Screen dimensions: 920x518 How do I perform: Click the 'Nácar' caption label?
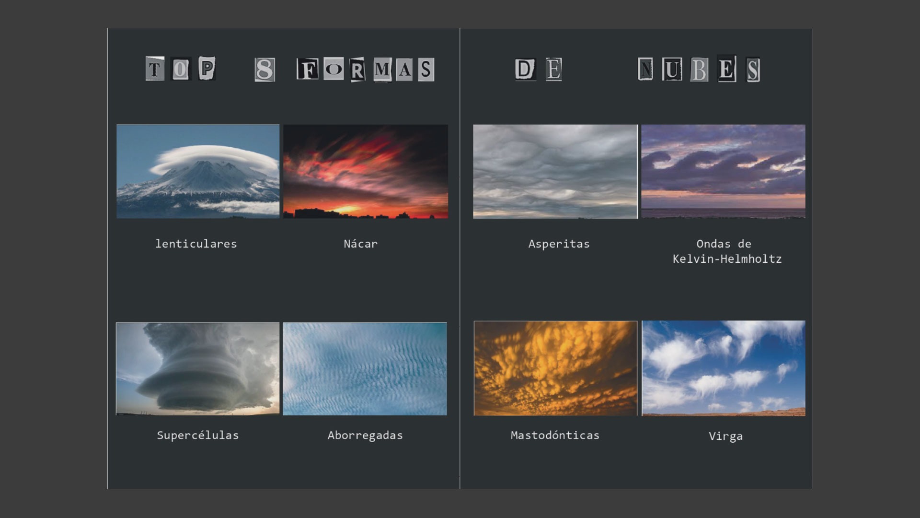coord(360,244)
